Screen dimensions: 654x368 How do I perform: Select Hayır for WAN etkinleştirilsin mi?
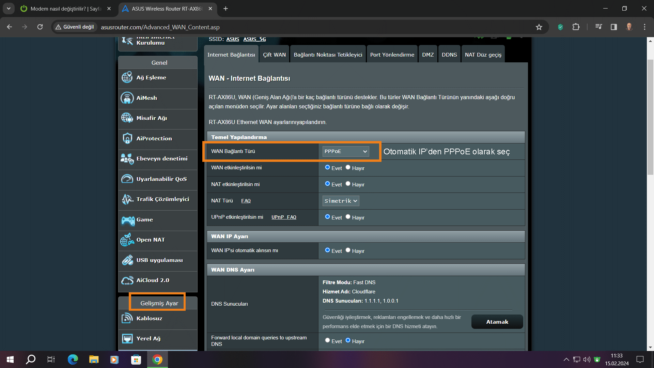coord(348,167)
